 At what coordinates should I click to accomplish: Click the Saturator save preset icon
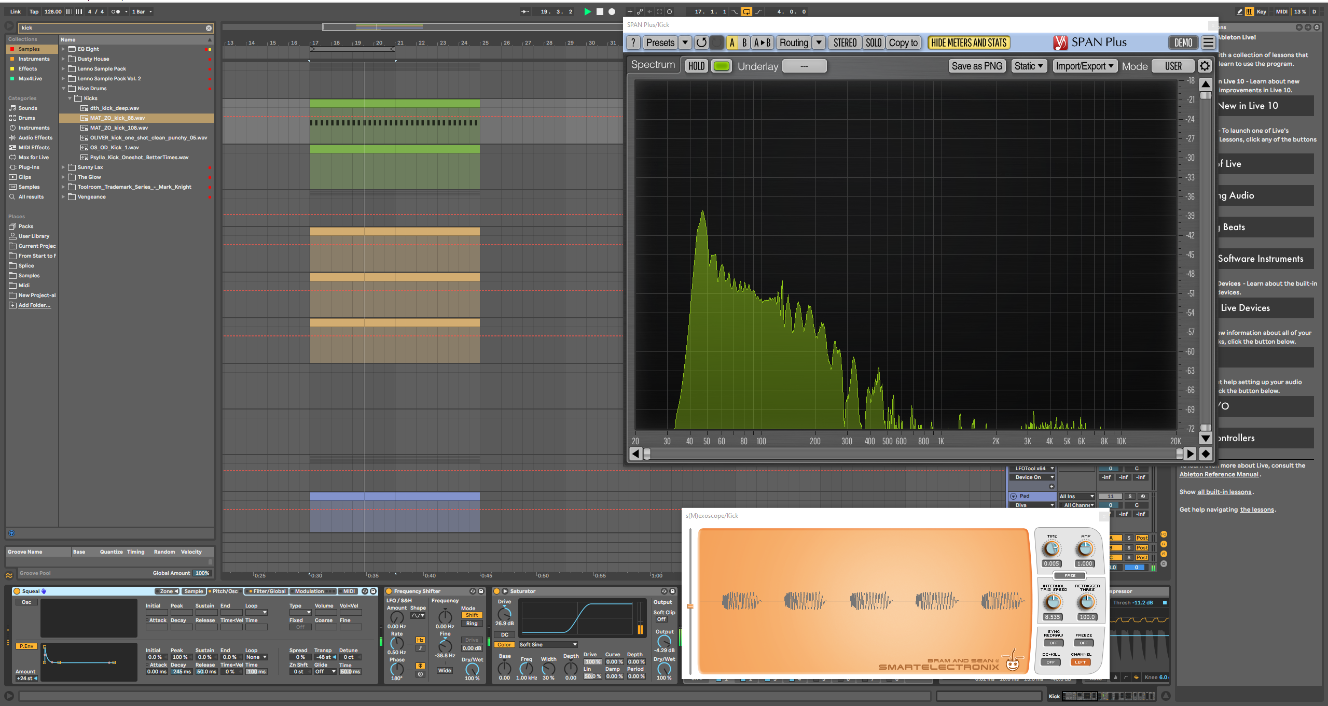click(672, 591)
